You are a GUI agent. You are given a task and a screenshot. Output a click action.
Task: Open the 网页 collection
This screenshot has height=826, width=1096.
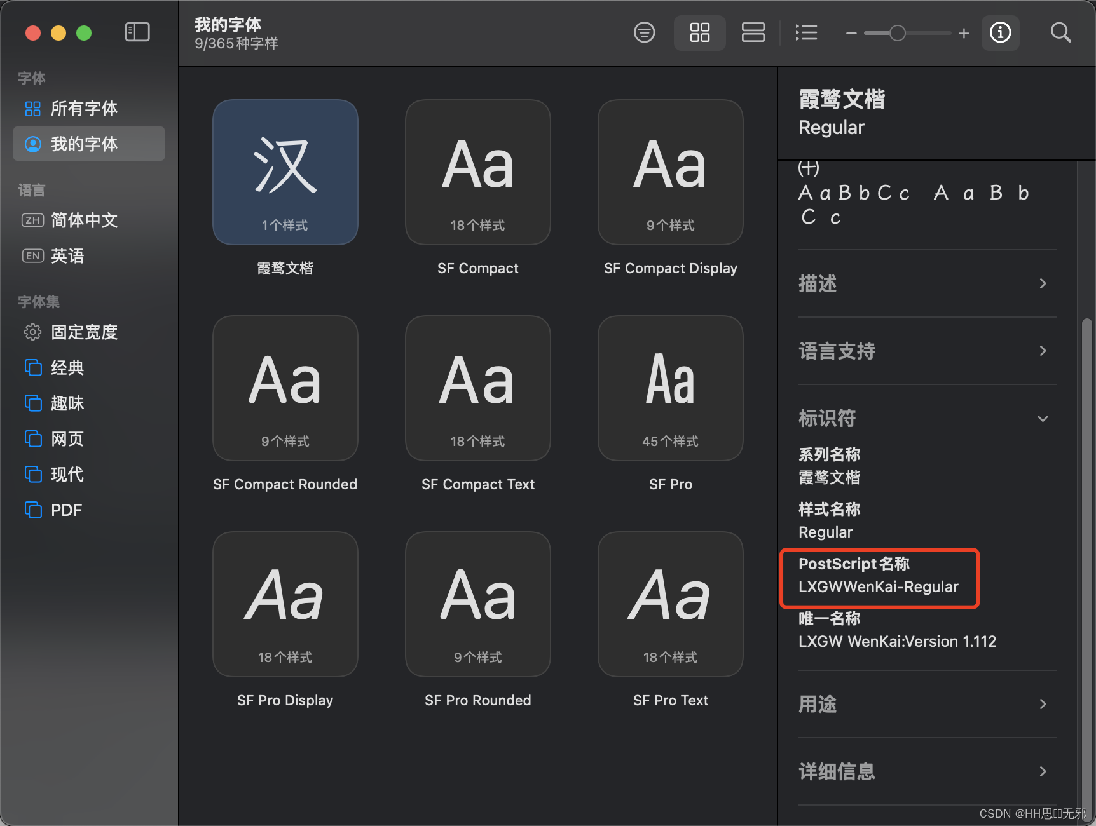pos(89,439)
